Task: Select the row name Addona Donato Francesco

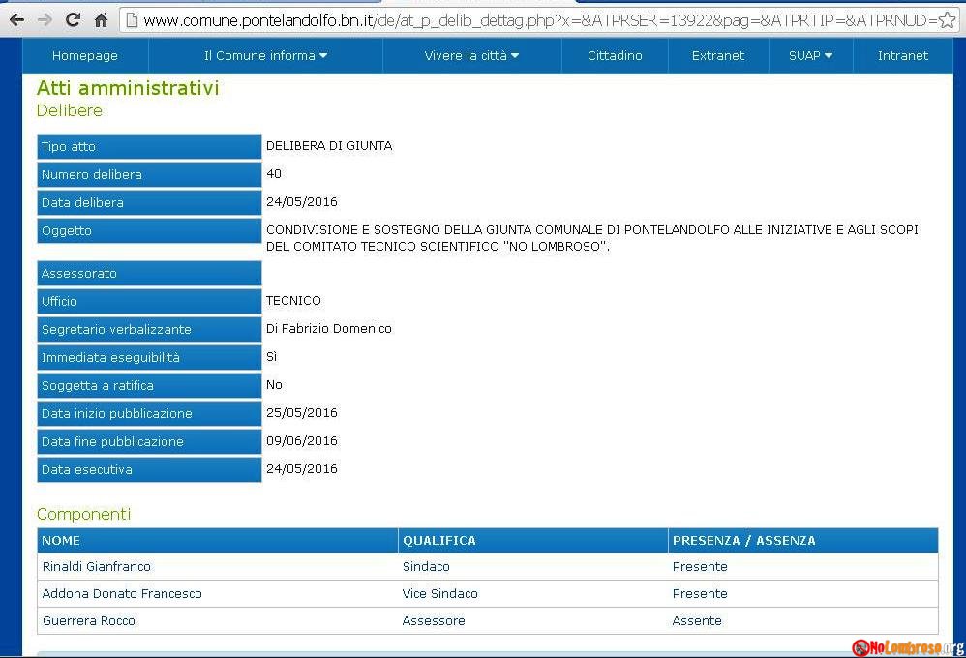Action: (122, 594)
